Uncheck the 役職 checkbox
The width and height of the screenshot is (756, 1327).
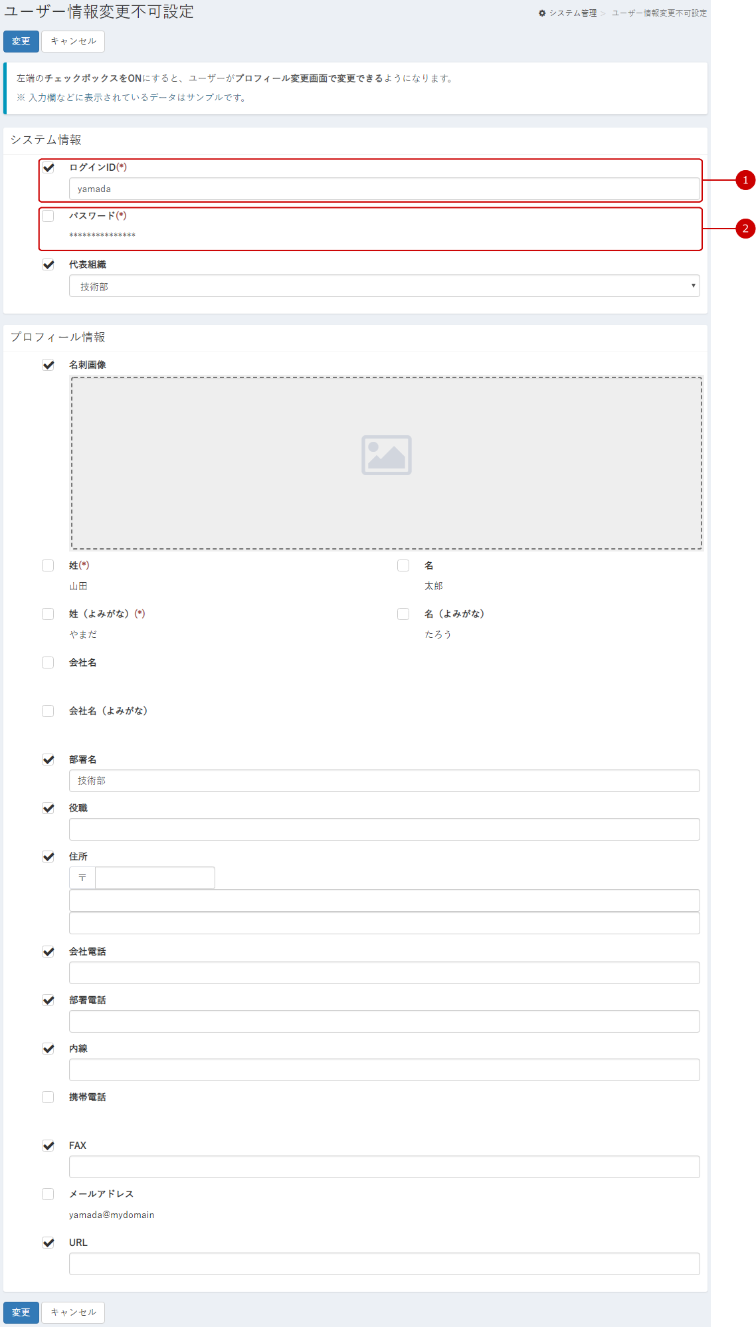(x=48, y=808)
